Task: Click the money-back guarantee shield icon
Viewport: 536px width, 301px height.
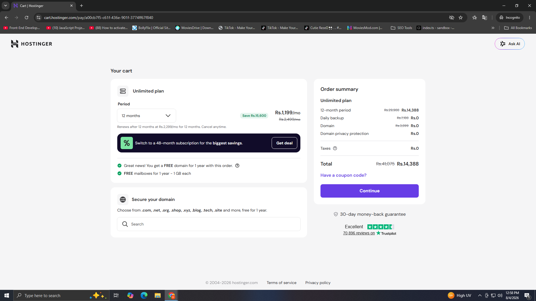Action: (336, 214)
